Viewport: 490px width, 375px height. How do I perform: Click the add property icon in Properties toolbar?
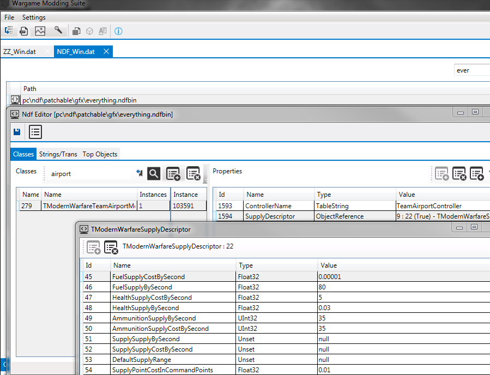(x=477, y=173)
